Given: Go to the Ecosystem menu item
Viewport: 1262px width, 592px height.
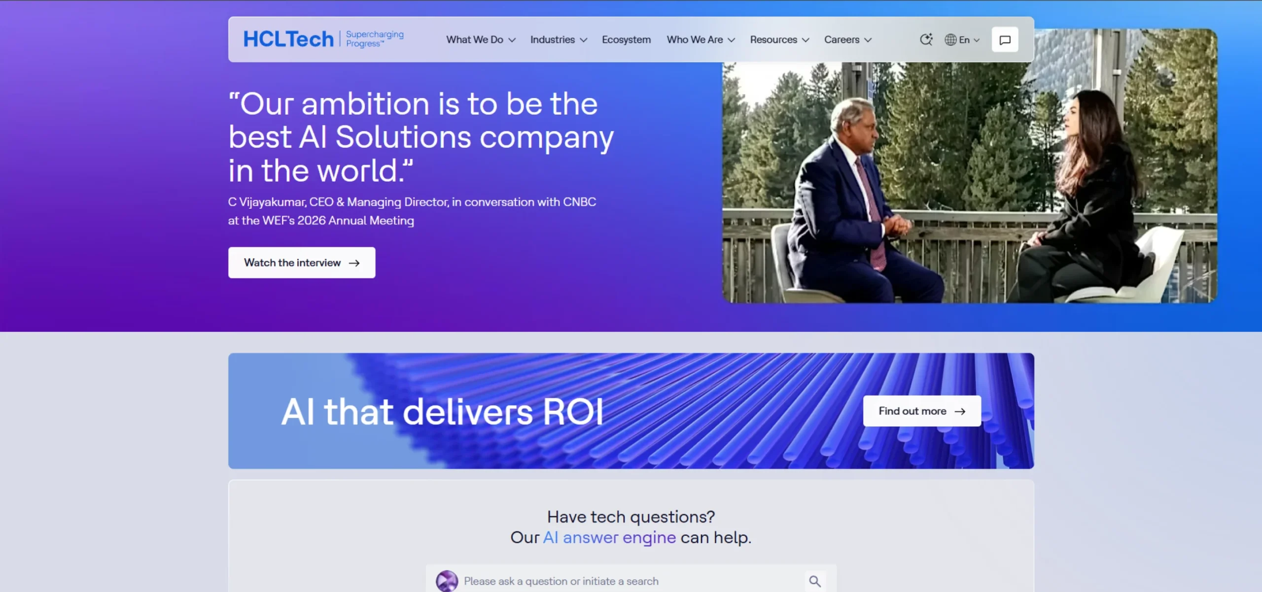Looking at the screenshot, I should pos(626,40).
